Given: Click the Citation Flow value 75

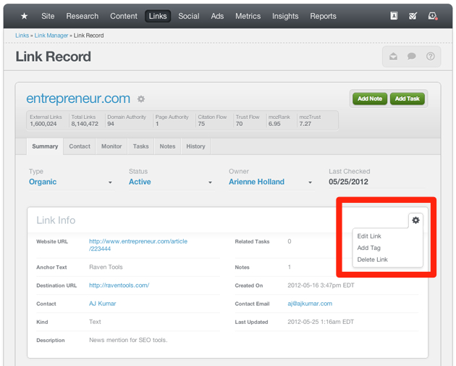Looking at the screenshot, I should [x=201, y=124].
